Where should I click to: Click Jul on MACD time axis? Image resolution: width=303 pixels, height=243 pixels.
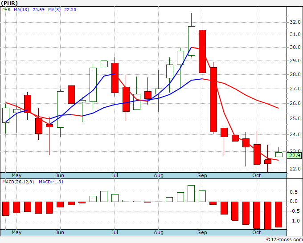click(x=115, y=232)
